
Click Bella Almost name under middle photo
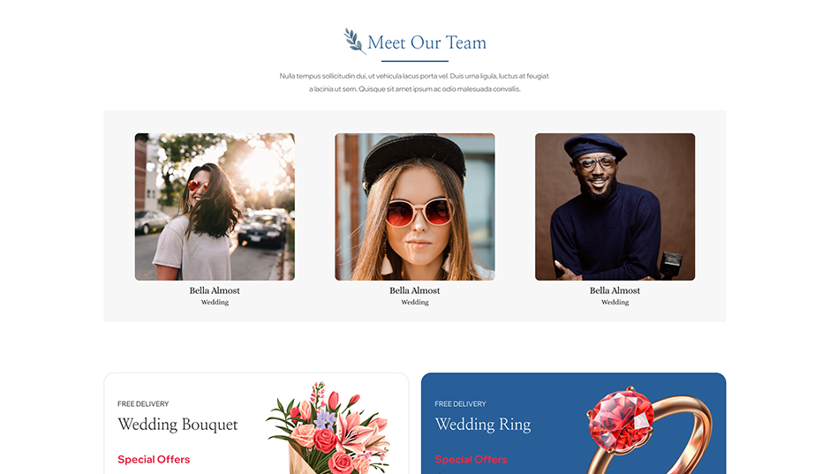414,290
